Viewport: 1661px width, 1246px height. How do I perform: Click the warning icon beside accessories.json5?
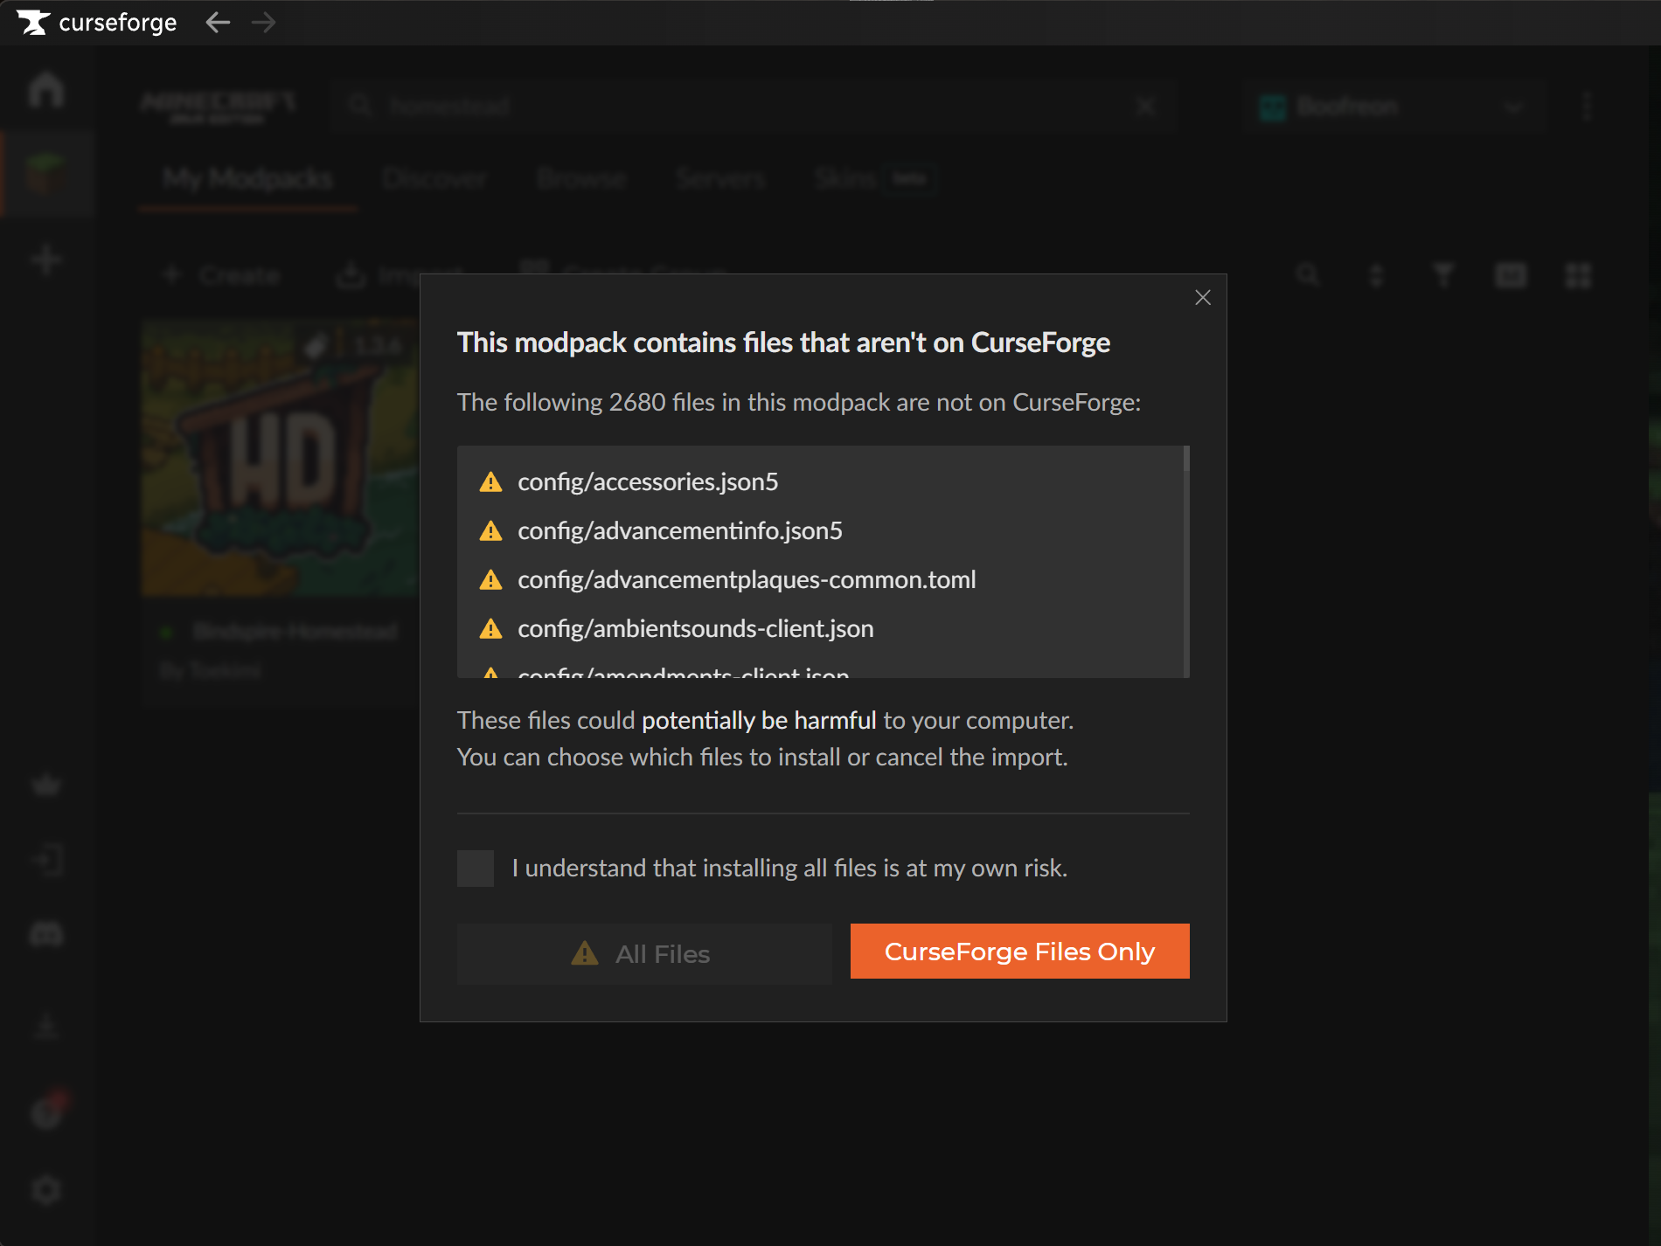[491, 482]
